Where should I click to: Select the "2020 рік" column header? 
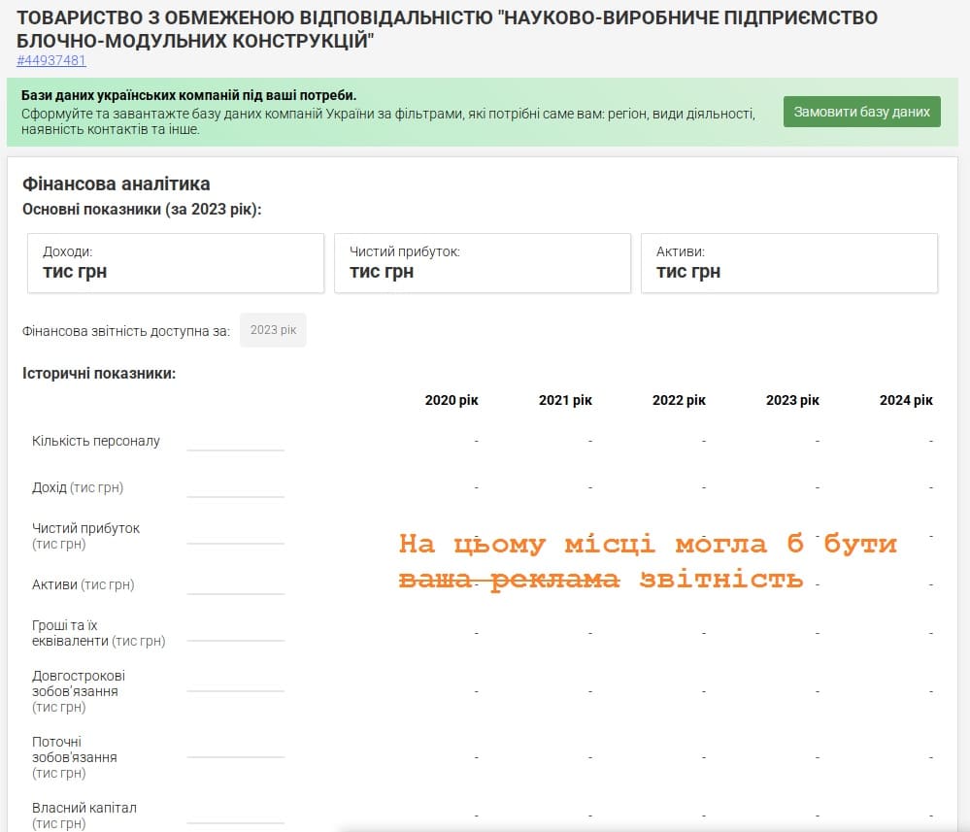coord(452,400)
